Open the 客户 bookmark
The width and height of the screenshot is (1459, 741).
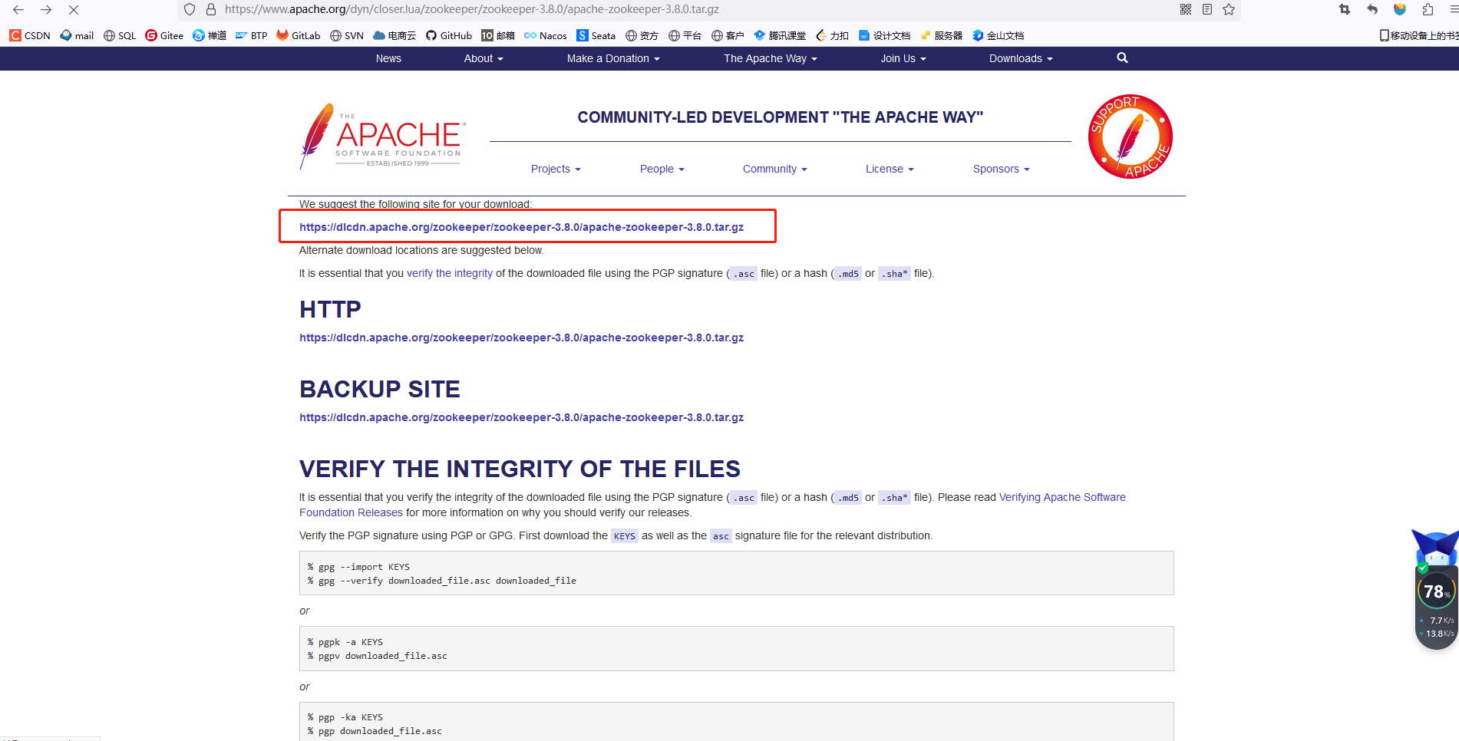[x=728, y=35]
